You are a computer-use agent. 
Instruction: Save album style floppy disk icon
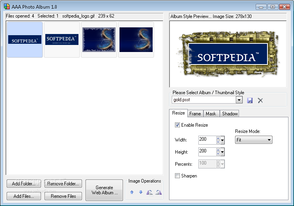pyautogui.click(x=250, y=100)
